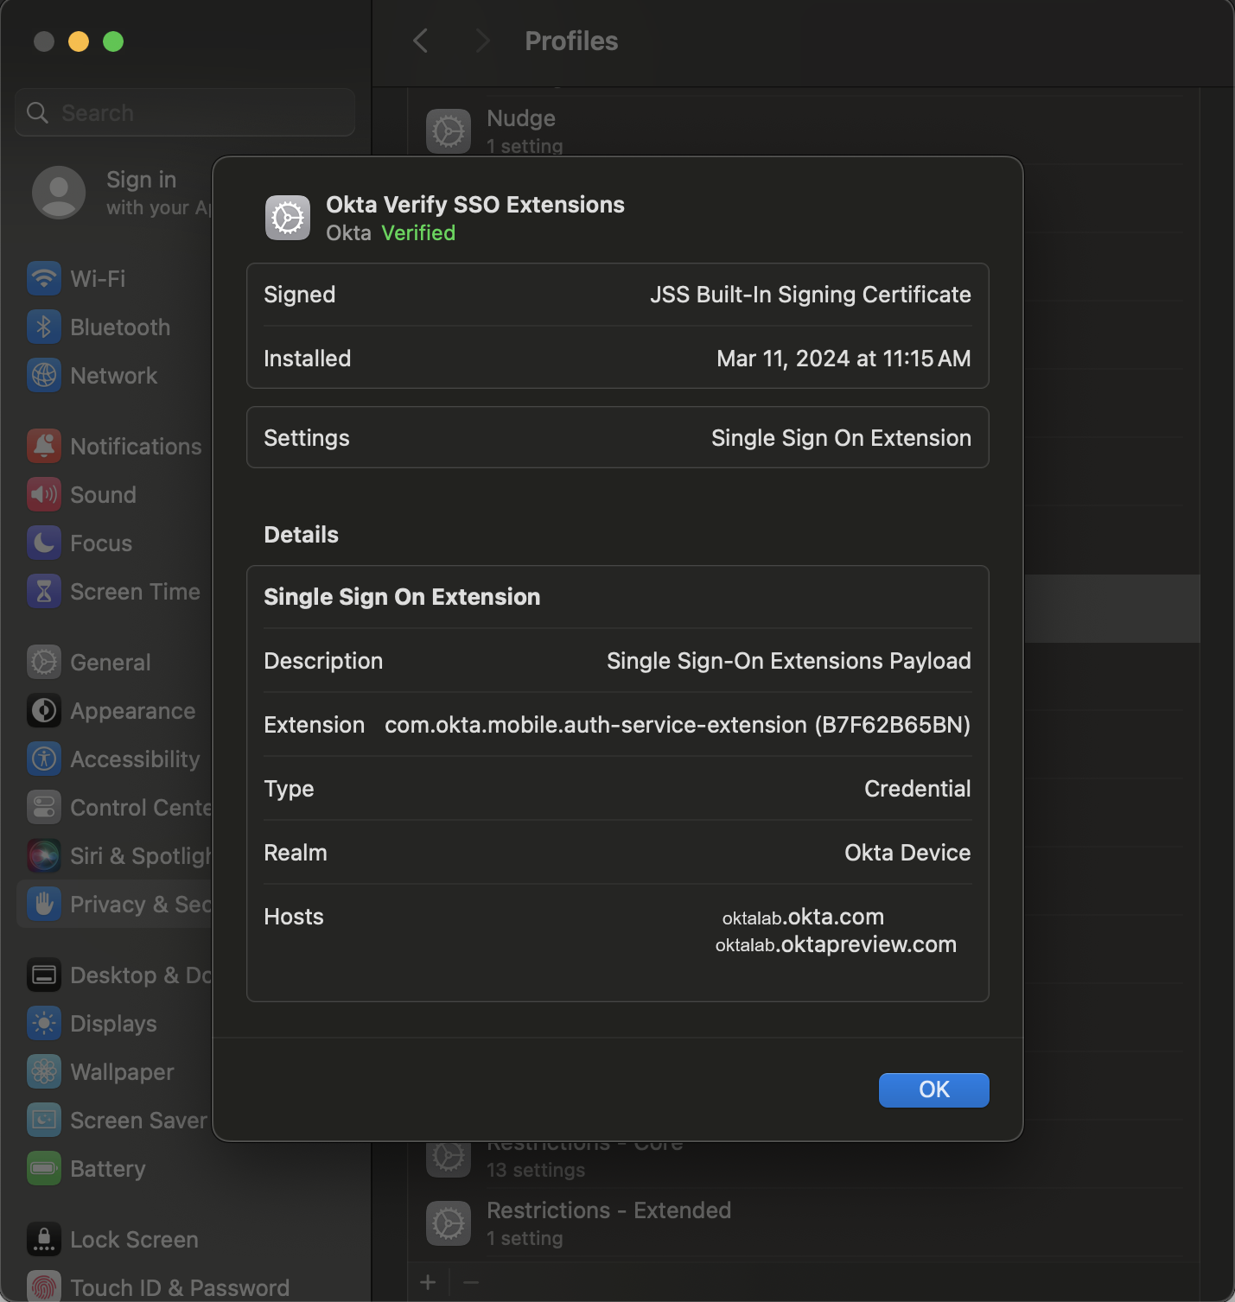
Task: Click the Search field
Action: (184, 112)
